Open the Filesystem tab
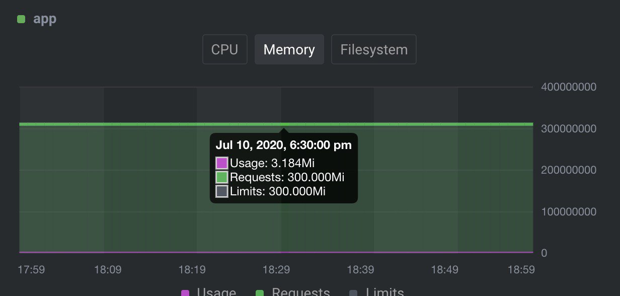 click(x=374, y=49)
